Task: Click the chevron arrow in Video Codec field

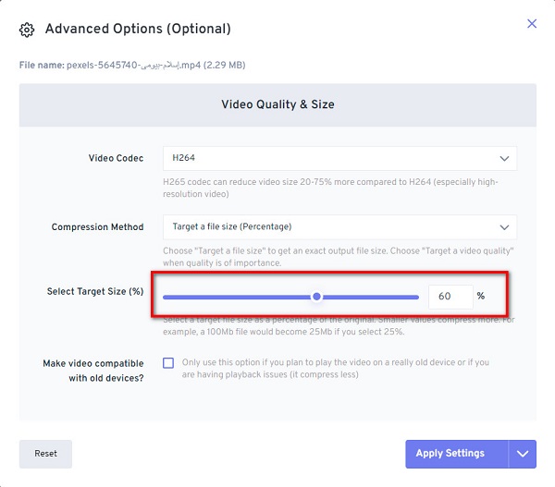Action: (x=503, y=158)
